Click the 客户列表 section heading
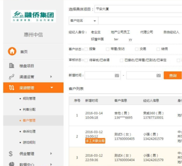Screen dimensions: 182x166 tap(76, 89)
